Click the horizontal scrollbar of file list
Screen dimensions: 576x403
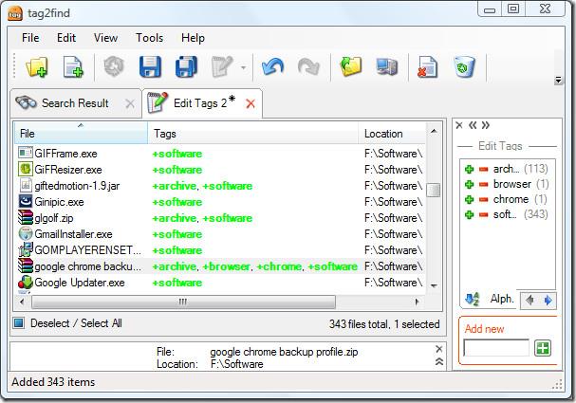point(180,302)
